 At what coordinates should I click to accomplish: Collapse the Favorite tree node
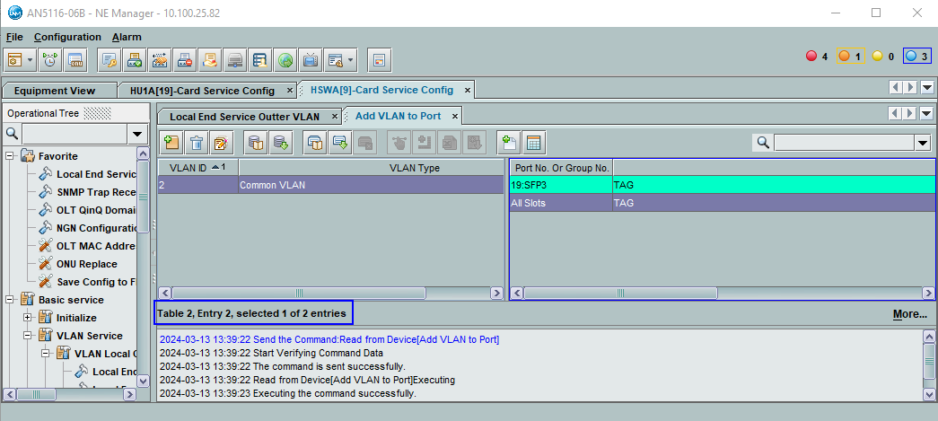coord(10,156)
